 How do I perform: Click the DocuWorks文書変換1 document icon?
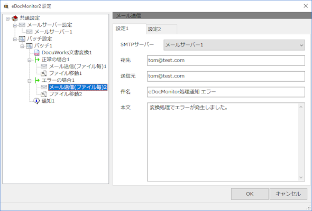pos(37,53)
